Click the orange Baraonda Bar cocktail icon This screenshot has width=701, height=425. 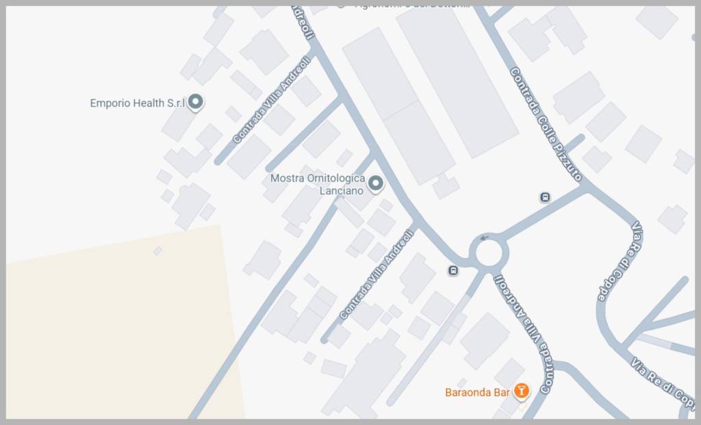point(521,391)
